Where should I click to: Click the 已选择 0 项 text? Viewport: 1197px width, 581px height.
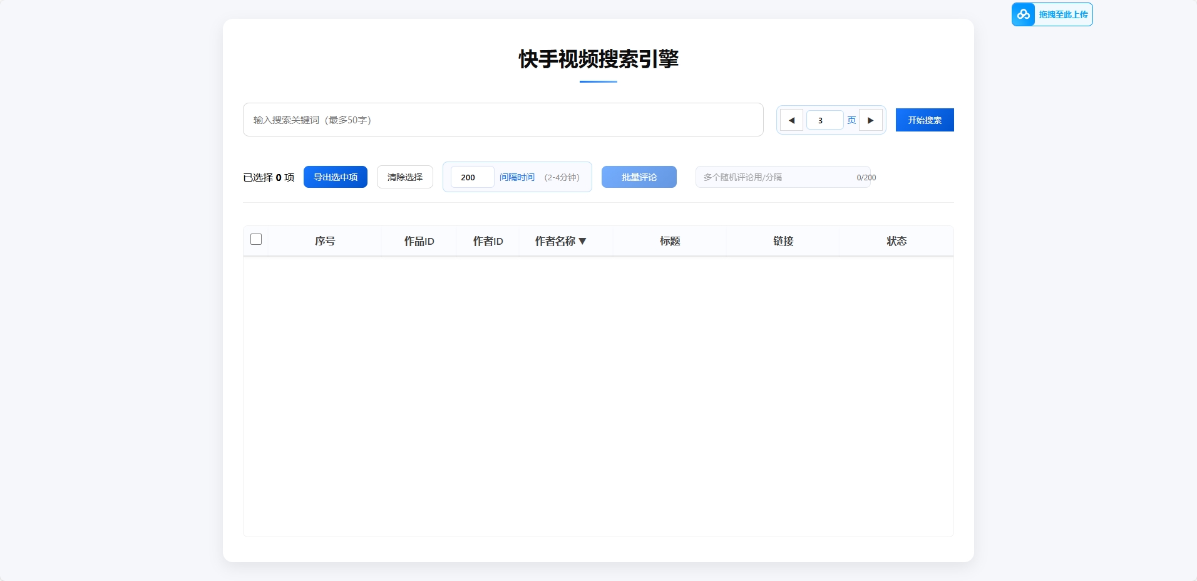click(x=269, y=178)
